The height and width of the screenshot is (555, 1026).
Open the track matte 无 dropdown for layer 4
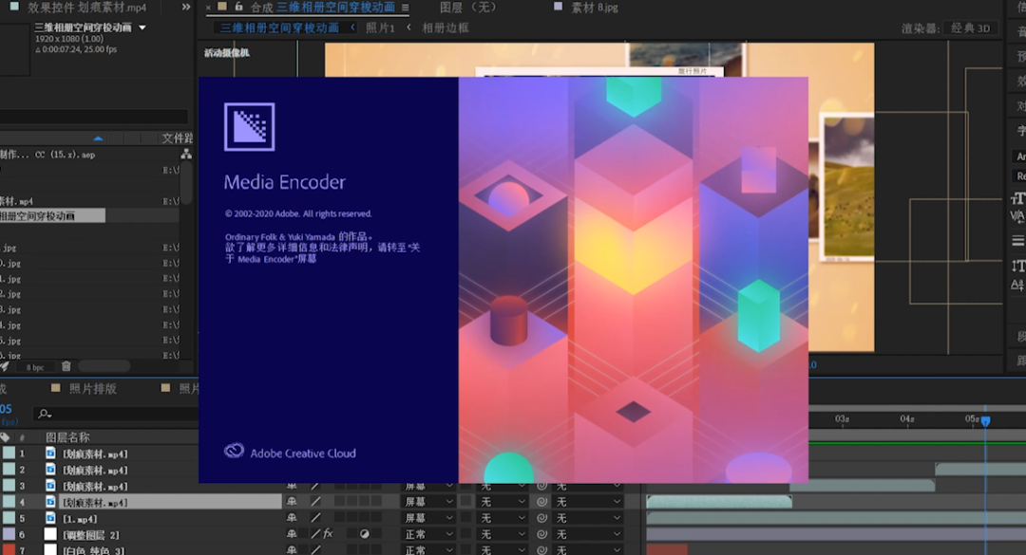click(503, 501)
